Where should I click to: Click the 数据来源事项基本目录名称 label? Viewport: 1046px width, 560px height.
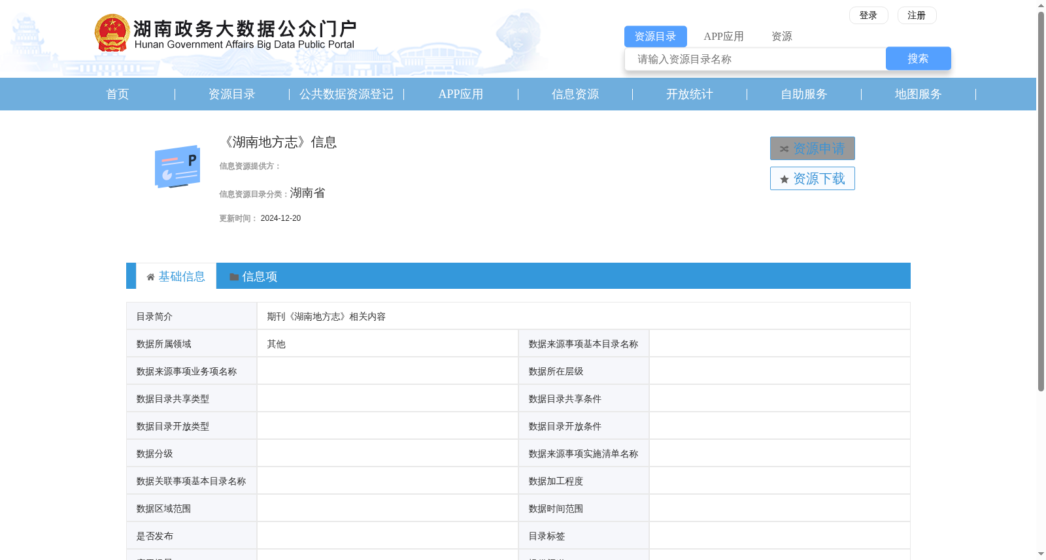click(x=583, y=344)
